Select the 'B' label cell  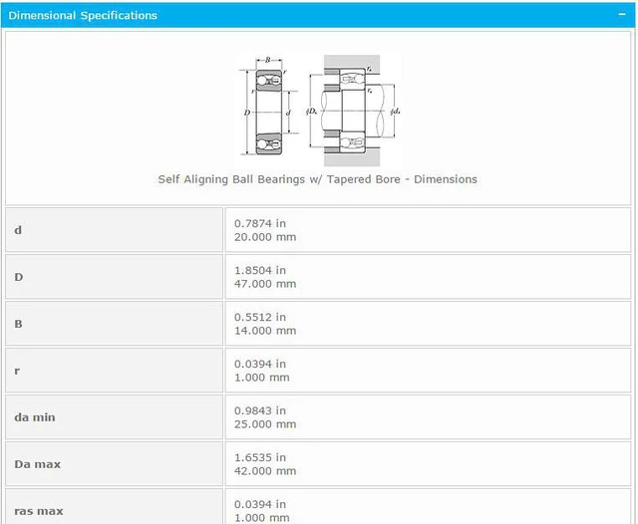pos(114,324)
